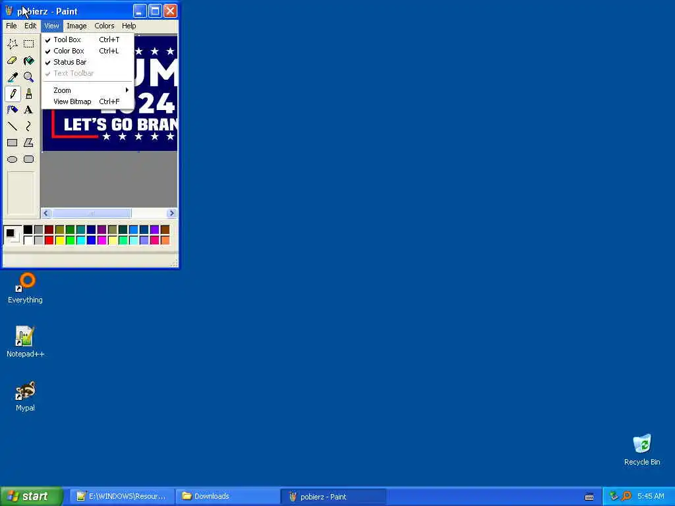Activate the Magnifier tool
Screen dimensions: 675x506
click(29, 77)
